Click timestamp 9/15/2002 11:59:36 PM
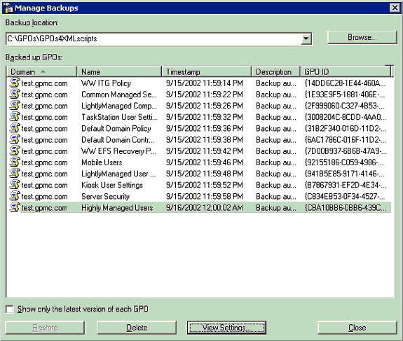The width and height of the screenshot is (403, 341). (x=205, y=128)
